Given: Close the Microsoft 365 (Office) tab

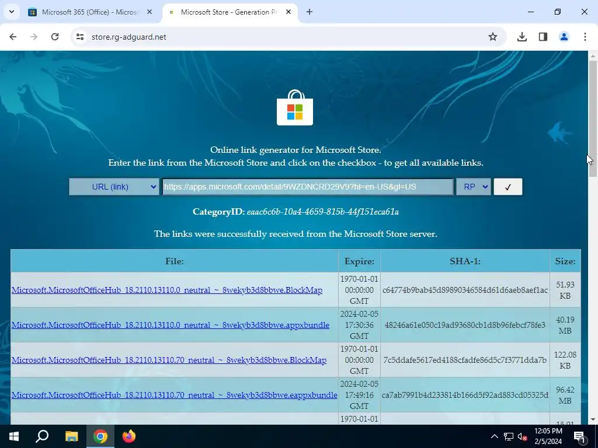Looking at the screenshot, I should coord(149,12).
